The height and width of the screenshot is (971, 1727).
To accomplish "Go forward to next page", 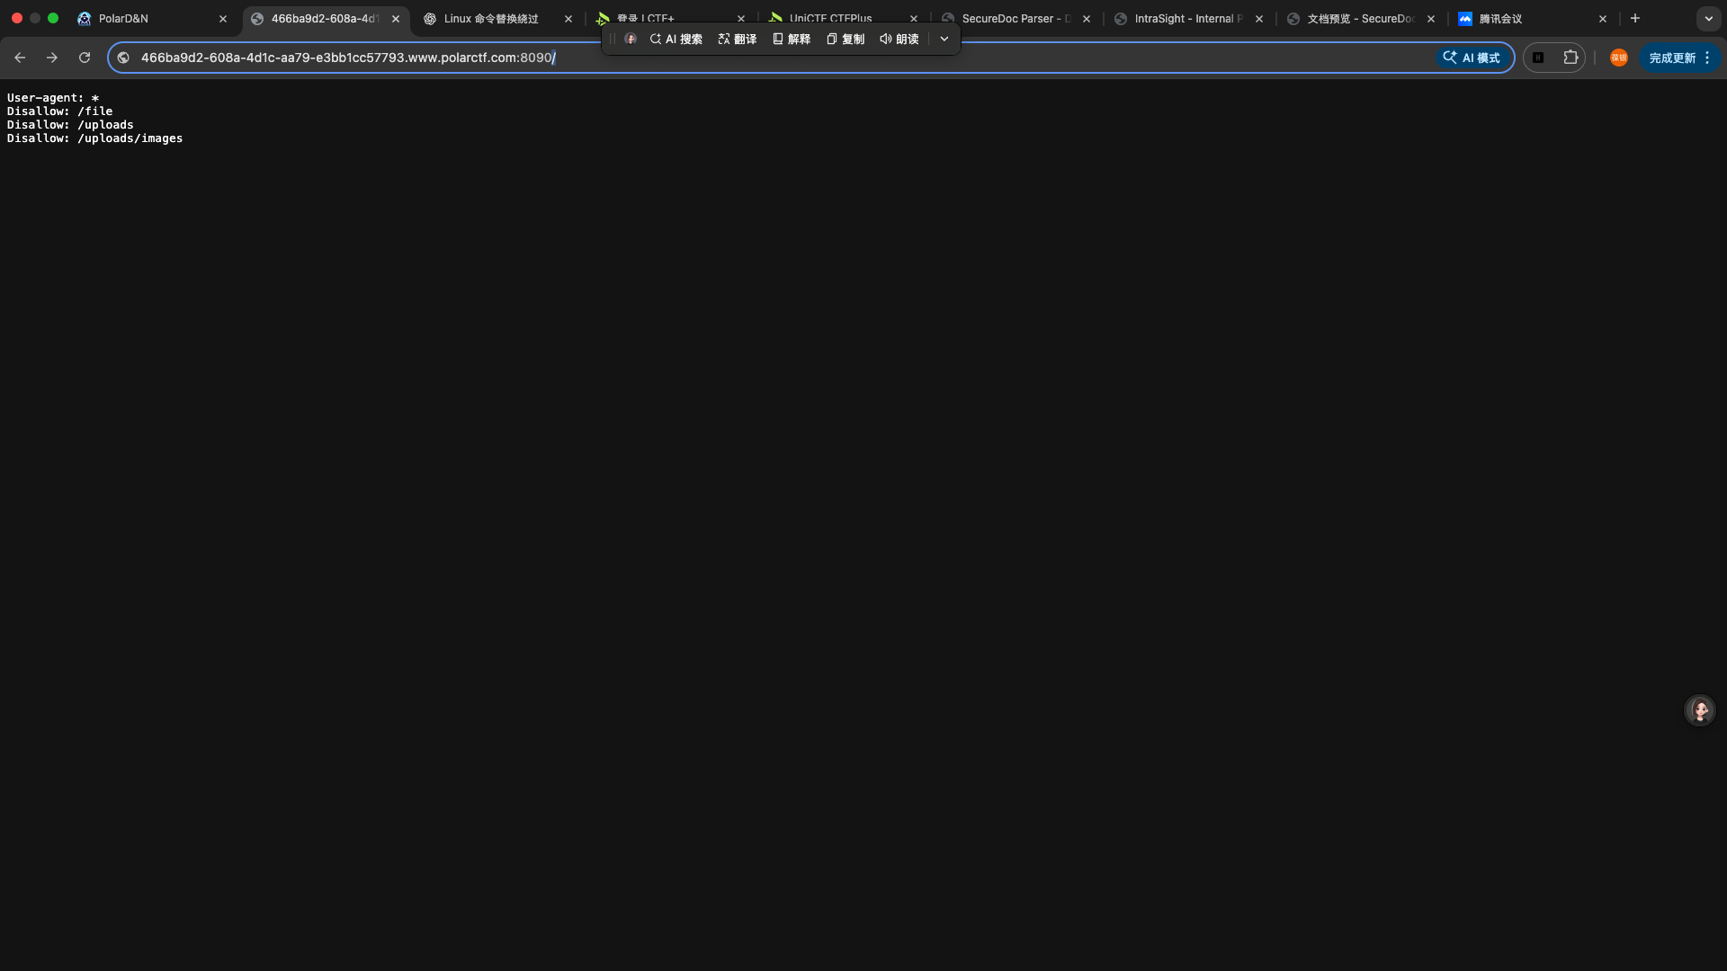I will (52, 58).
